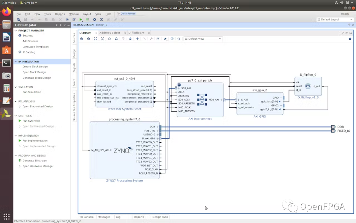Viewport: 356px width, 223px height.
Task: Expand the ps7_0_axi_periph block plus icon
Action: (179, 85)
